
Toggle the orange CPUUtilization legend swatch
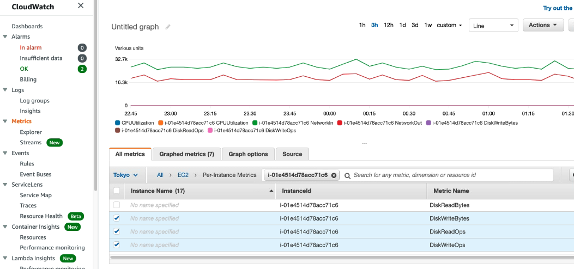coord(160,123)
